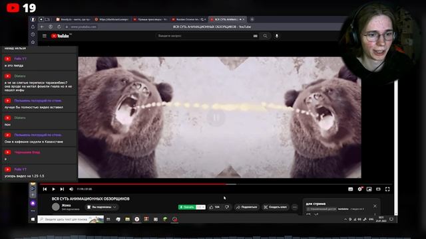
Task: Click the YouTube search magnifier button
Action: [265, 36]
